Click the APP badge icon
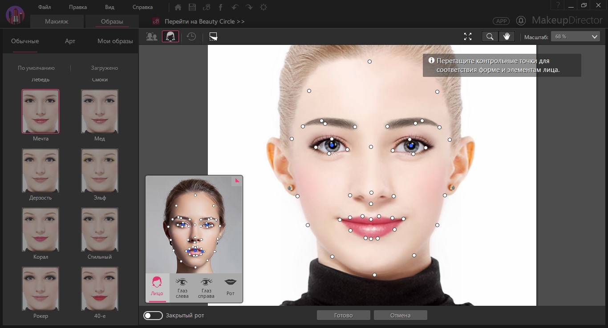The image size is (608, 328). (x=501, y=21)
